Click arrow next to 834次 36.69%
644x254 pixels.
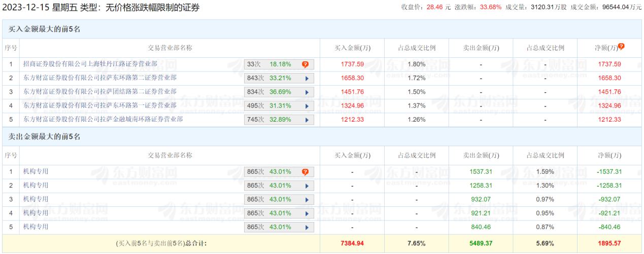point(307,92)
